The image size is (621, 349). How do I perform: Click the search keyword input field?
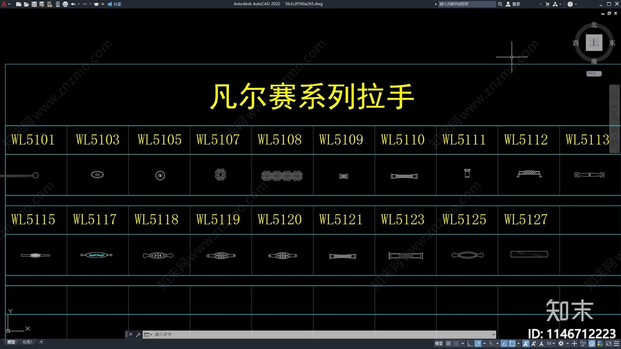click(x=467, y=4)
